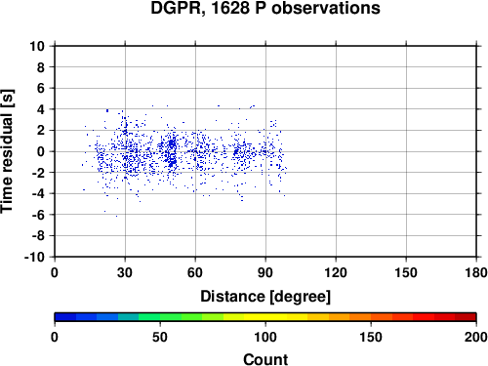Click the yellow colorbar segment near 100
488x366 pixels.
[x=265, y=317]
